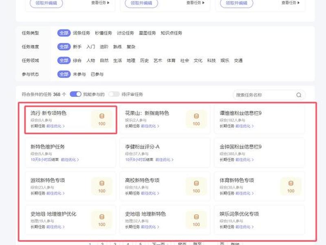Select 自然 domain filter
The height and width of the screenshot is (245, 326).
click(104, 60)
